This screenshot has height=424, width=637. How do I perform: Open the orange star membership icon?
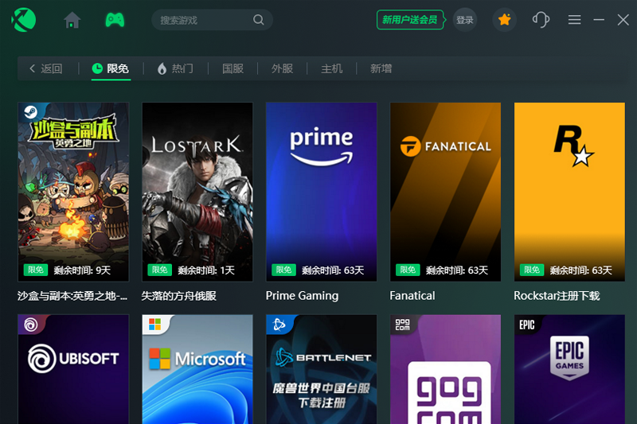click(x=504, y=19)
